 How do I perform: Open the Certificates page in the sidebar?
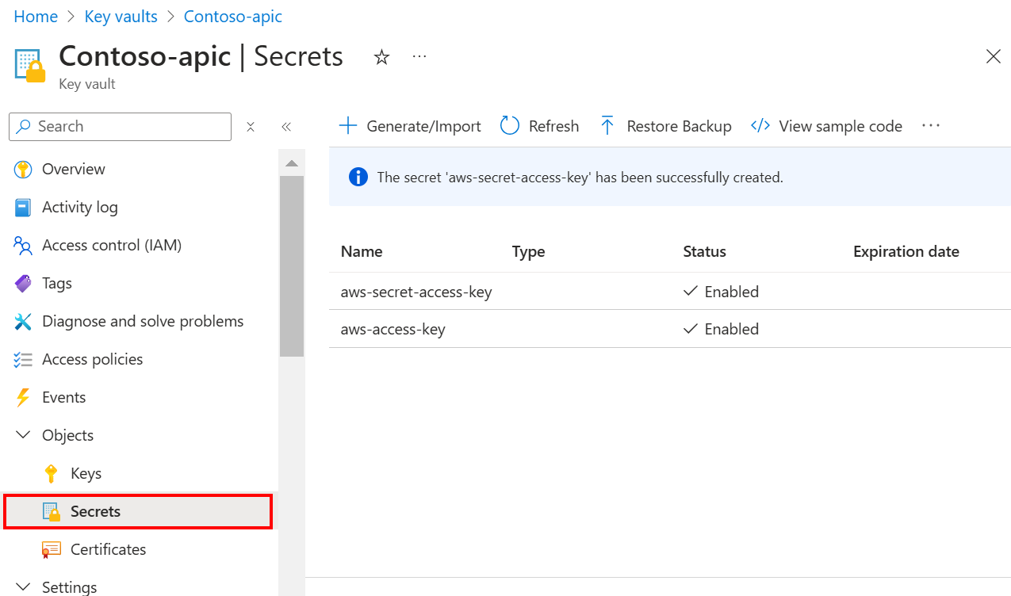(108, 549)
